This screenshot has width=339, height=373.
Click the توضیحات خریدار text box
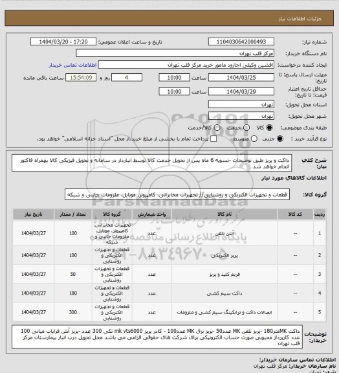click(157, 337)
